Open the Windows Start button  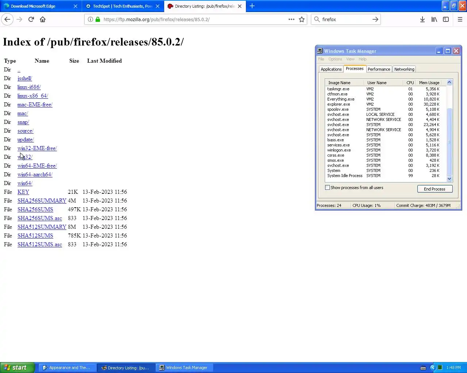tap(18, 368)
